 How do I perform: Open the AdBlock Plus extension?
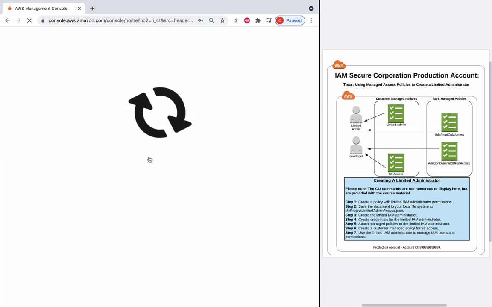click(x=247, y=20)
